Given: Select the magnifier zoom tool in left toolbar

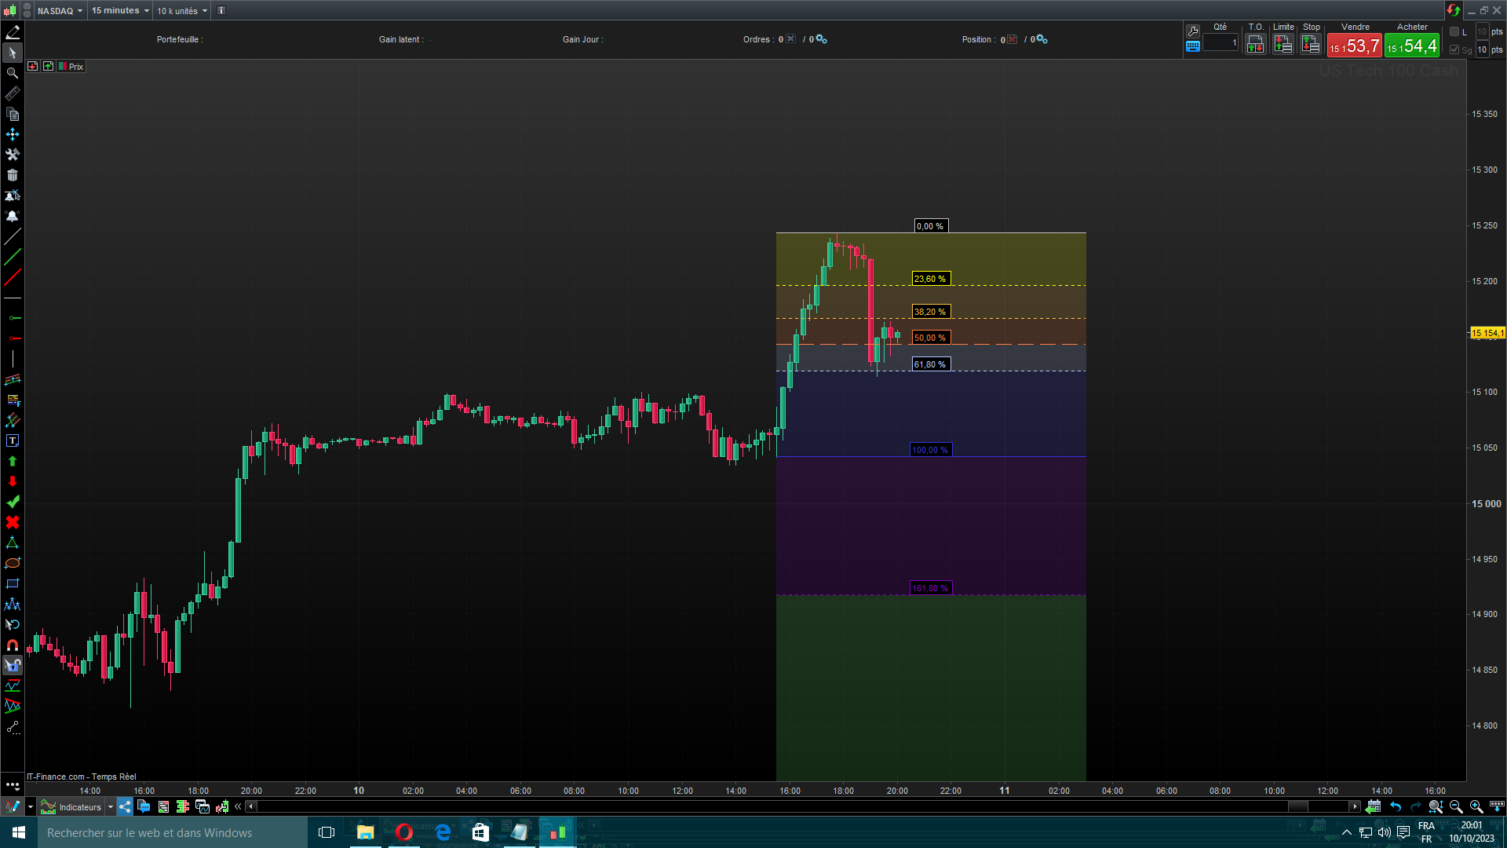Looking at the screenshot, I should (x=13, y=73).
